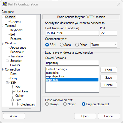The image size is (123, 123).
Task: Select SSH connection type radio button
Action: [47, 45]
